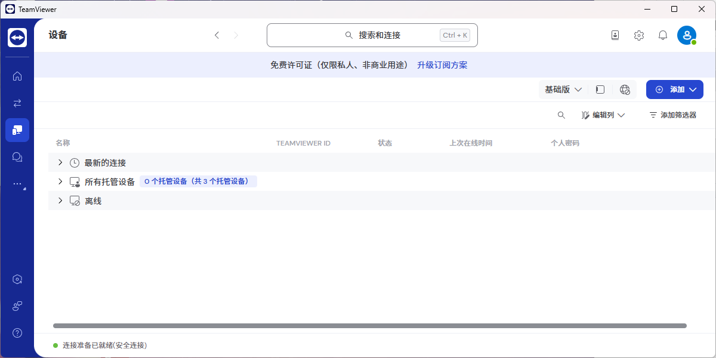
Task: Expand the 离线 group chevron
Action: click(60, 200)
